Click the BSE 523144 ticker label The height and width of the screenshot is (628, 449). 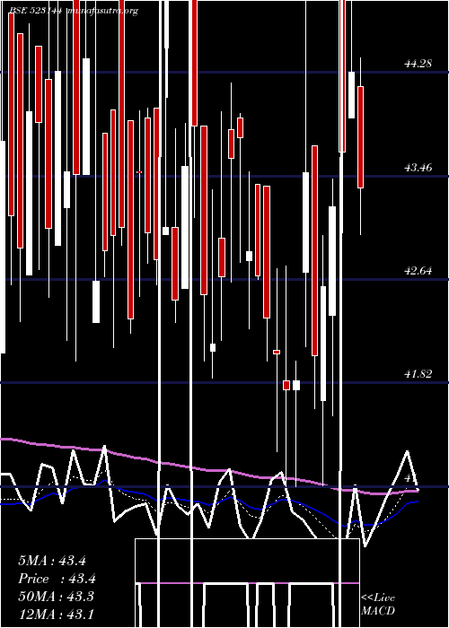tap(35, 11)
